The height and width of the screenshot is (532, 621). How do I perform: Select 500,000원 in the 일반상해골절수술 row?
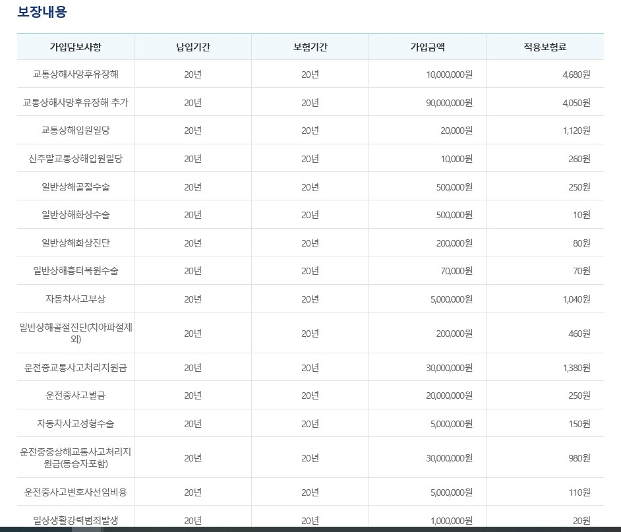454,187
